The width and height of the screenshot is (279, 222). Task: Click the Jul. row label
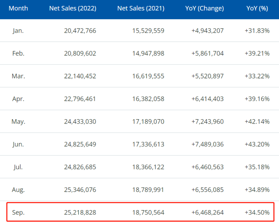[x=18, y=167]
